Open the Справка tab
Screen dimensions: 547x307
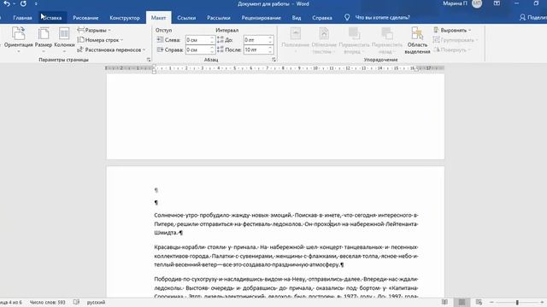click(x=322, y=18)
